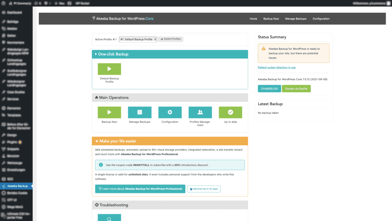
Task: Click the coupon code IWANTITALL notice
Action: [x=170, y=165]
